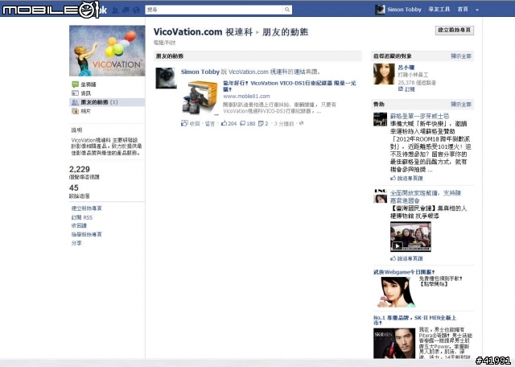515x367 pixels.
Task: Click the green wall icon in the sidebar
Action: coord(75,85)
